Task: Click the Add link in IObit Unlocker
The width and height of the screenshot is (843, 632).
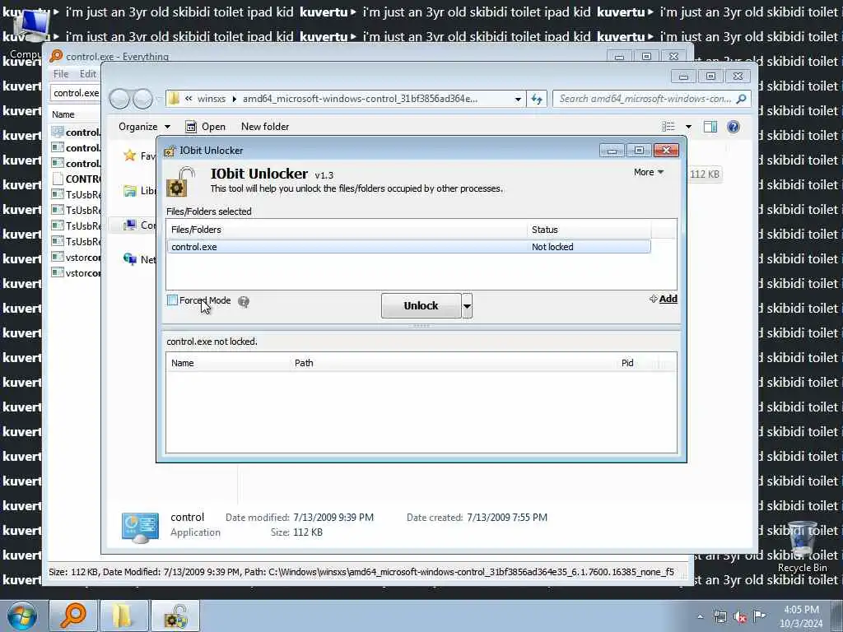Action: tap(668, 299)
